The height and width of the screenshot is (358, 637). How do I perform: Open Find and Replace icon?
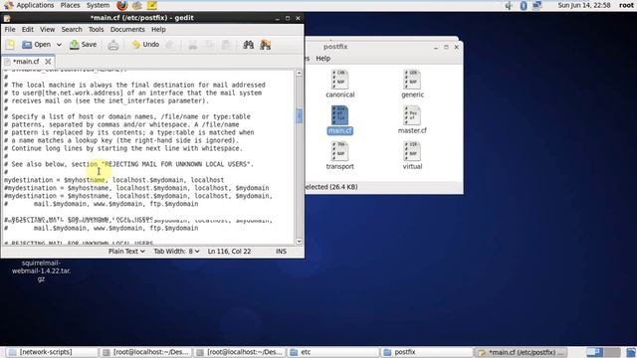pos(266,45)
